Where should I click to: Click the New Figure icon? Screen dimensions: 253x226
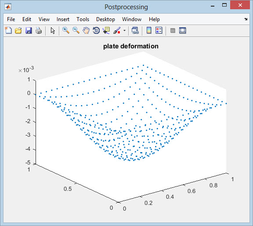[x=8, y=30]
